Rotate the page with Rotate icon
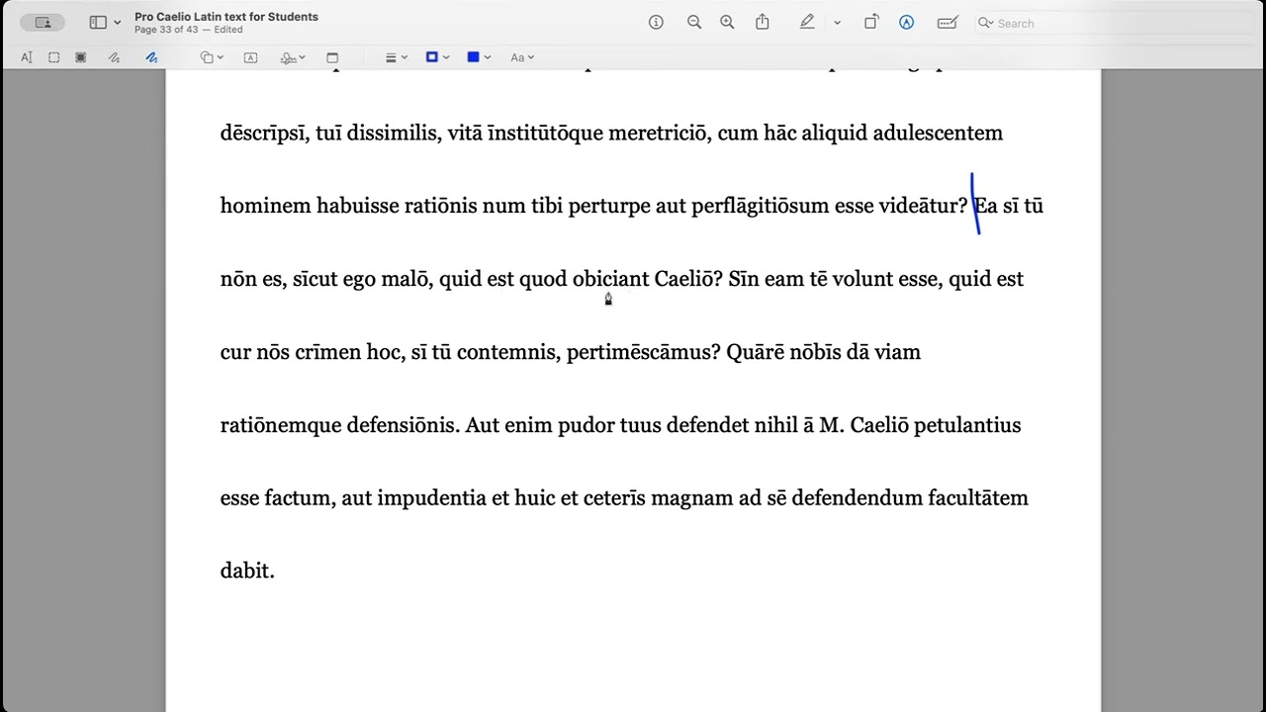This screenshot has height=712, width=1266. pos(871,22)
